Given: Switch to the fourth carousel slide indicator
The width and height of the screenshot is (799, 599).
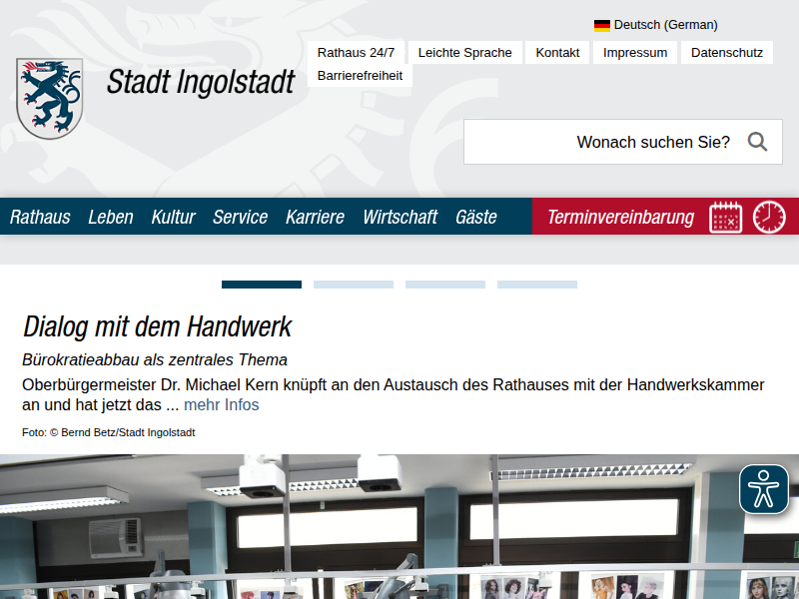Looking at the screenshot, I should tap(537, 285).
